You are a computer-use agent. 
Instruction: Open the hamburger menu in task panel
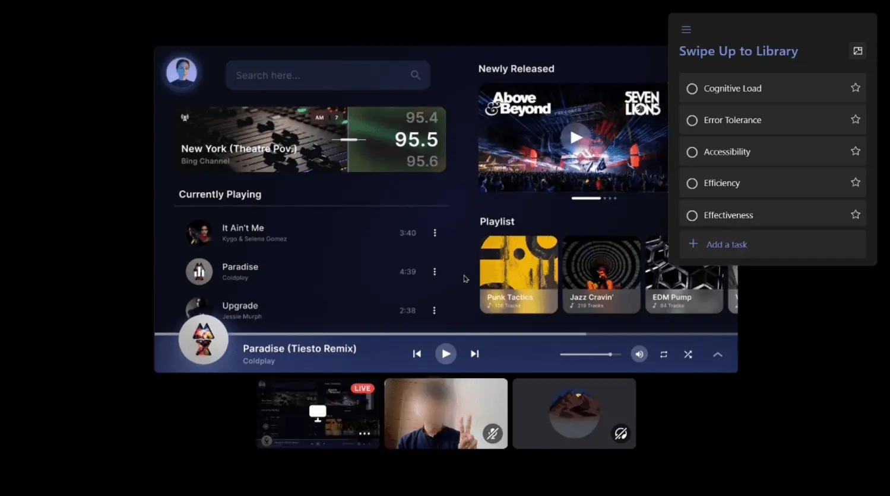pos(686,30)
